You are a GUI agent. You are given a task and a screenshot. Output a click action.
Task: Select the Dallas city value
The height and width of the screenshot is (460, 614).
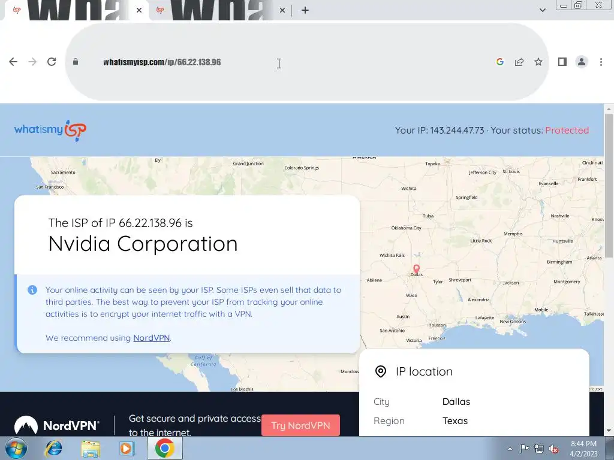(456, 402)
